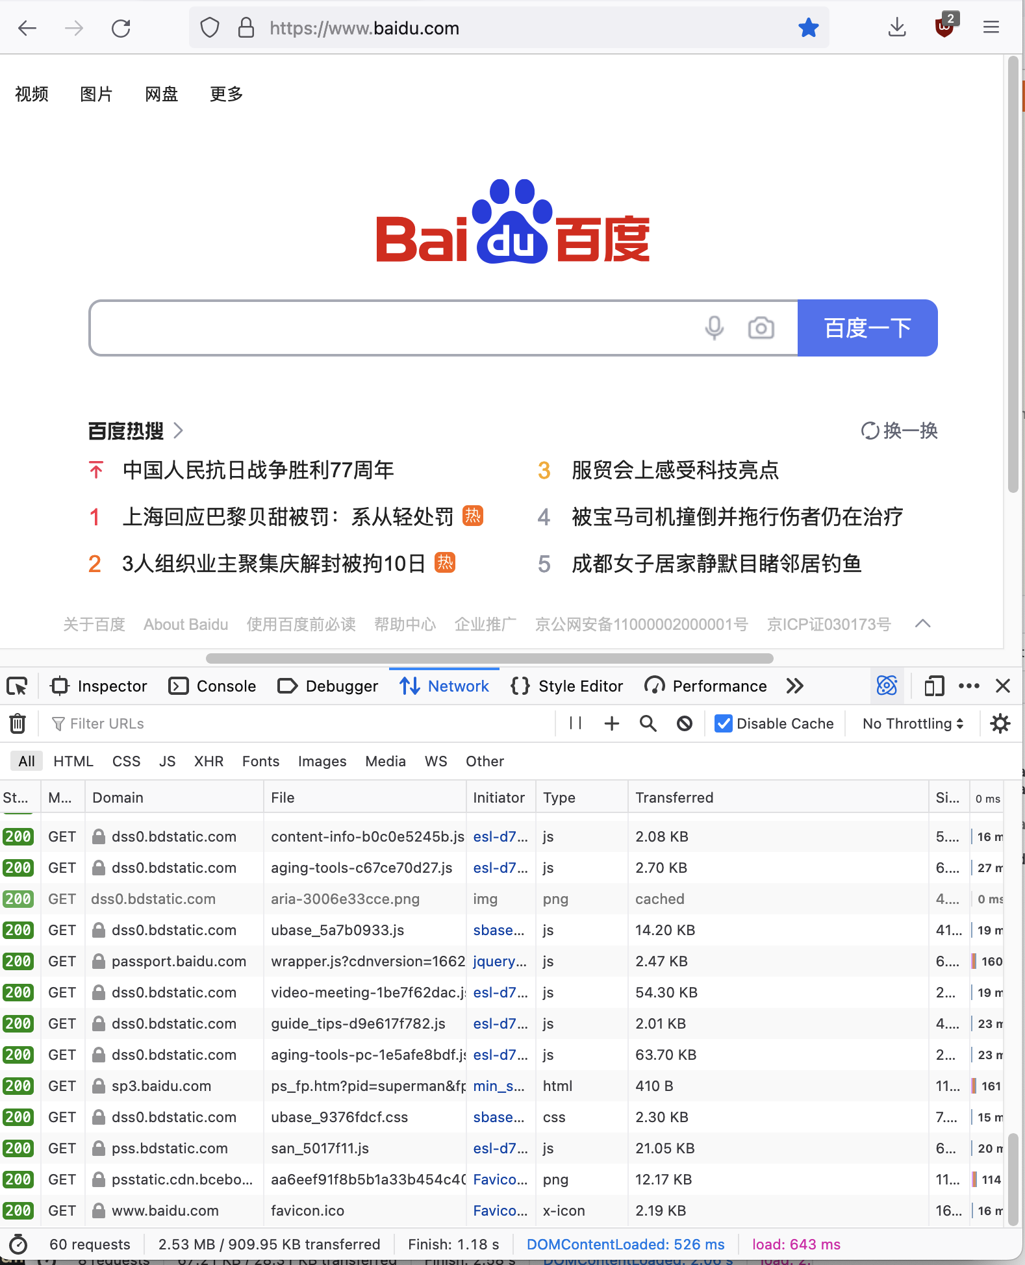Toggle the CSS request filter
The image size is (1025, 1265).
click(127, 761)
